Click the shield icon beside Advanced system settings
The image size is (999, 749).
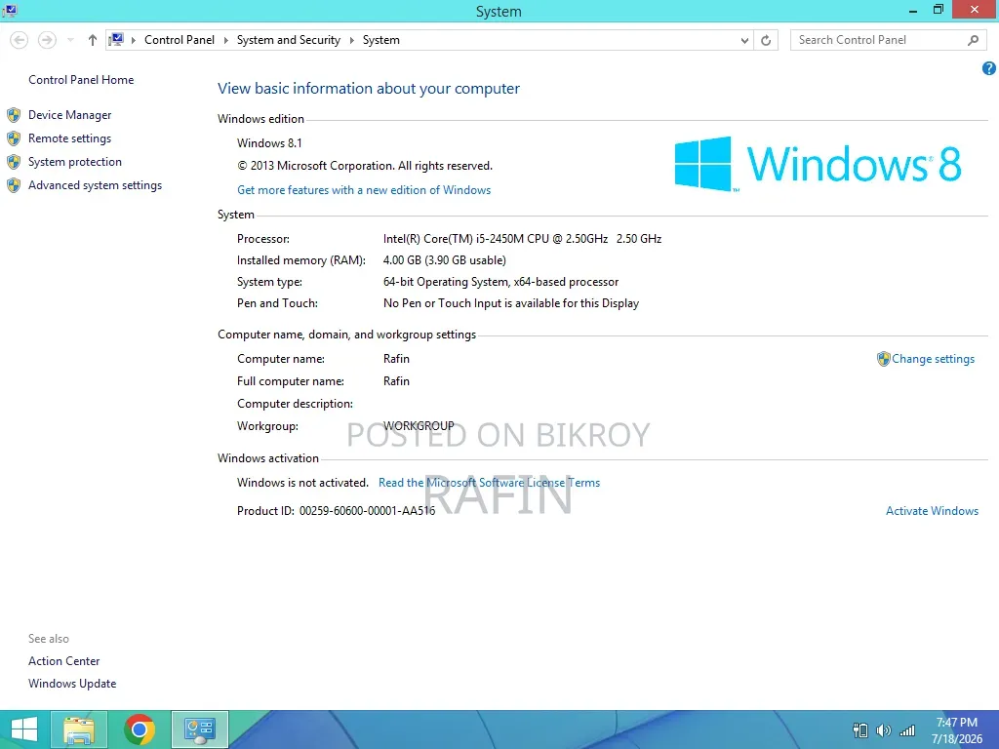[x=14, y=185]
